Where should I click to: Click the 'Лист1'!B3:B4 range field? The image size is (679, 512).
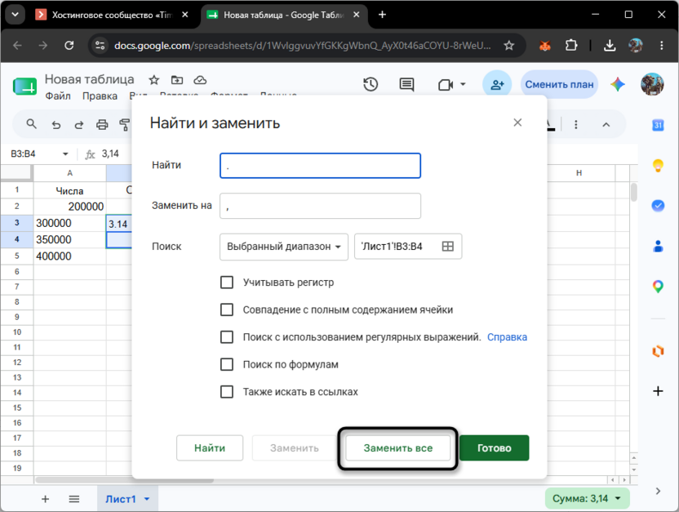point(408,247)
